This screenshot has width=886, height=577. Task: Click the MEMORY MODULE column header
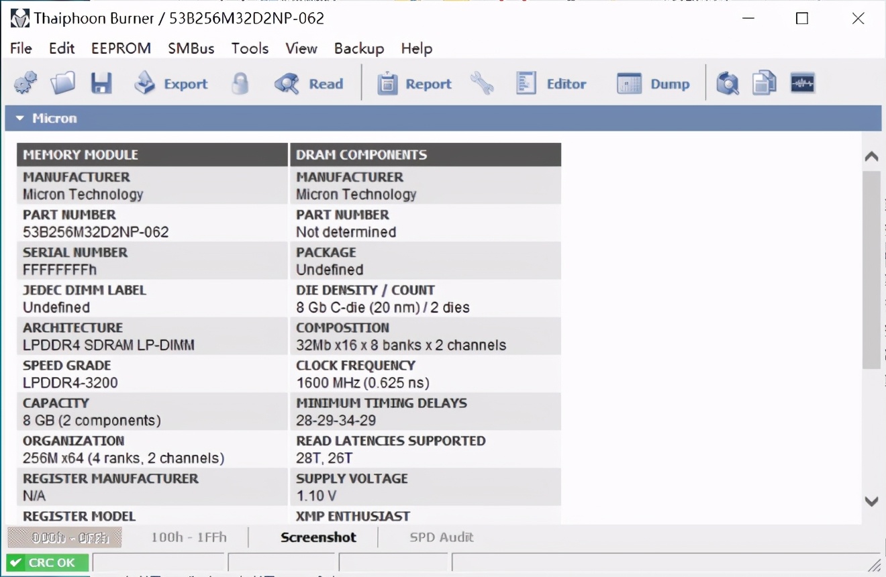[152, 154]
